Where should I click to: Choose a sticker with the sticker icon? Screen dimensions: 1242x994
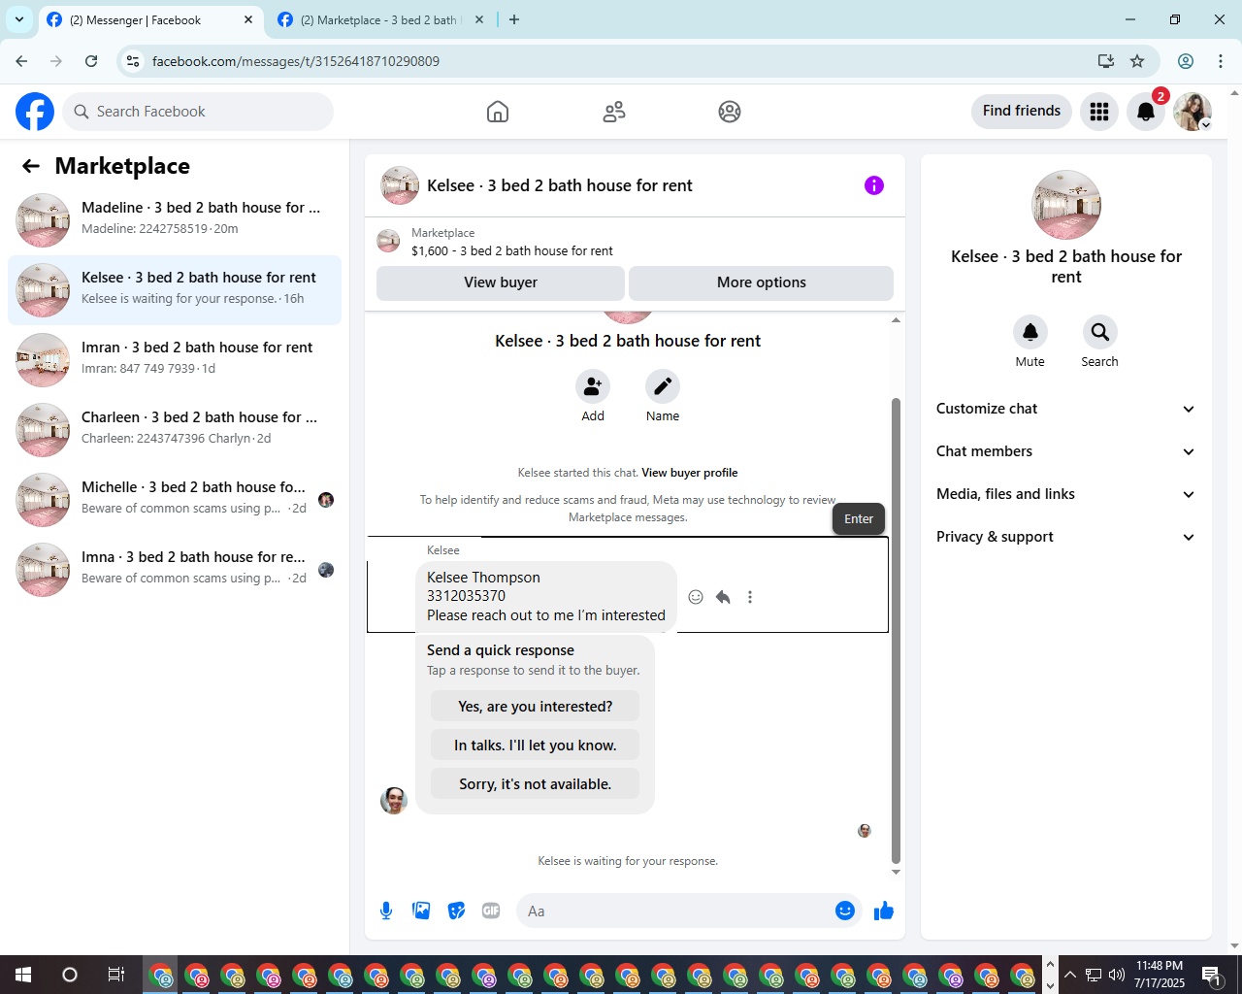(x=456, y=911)
